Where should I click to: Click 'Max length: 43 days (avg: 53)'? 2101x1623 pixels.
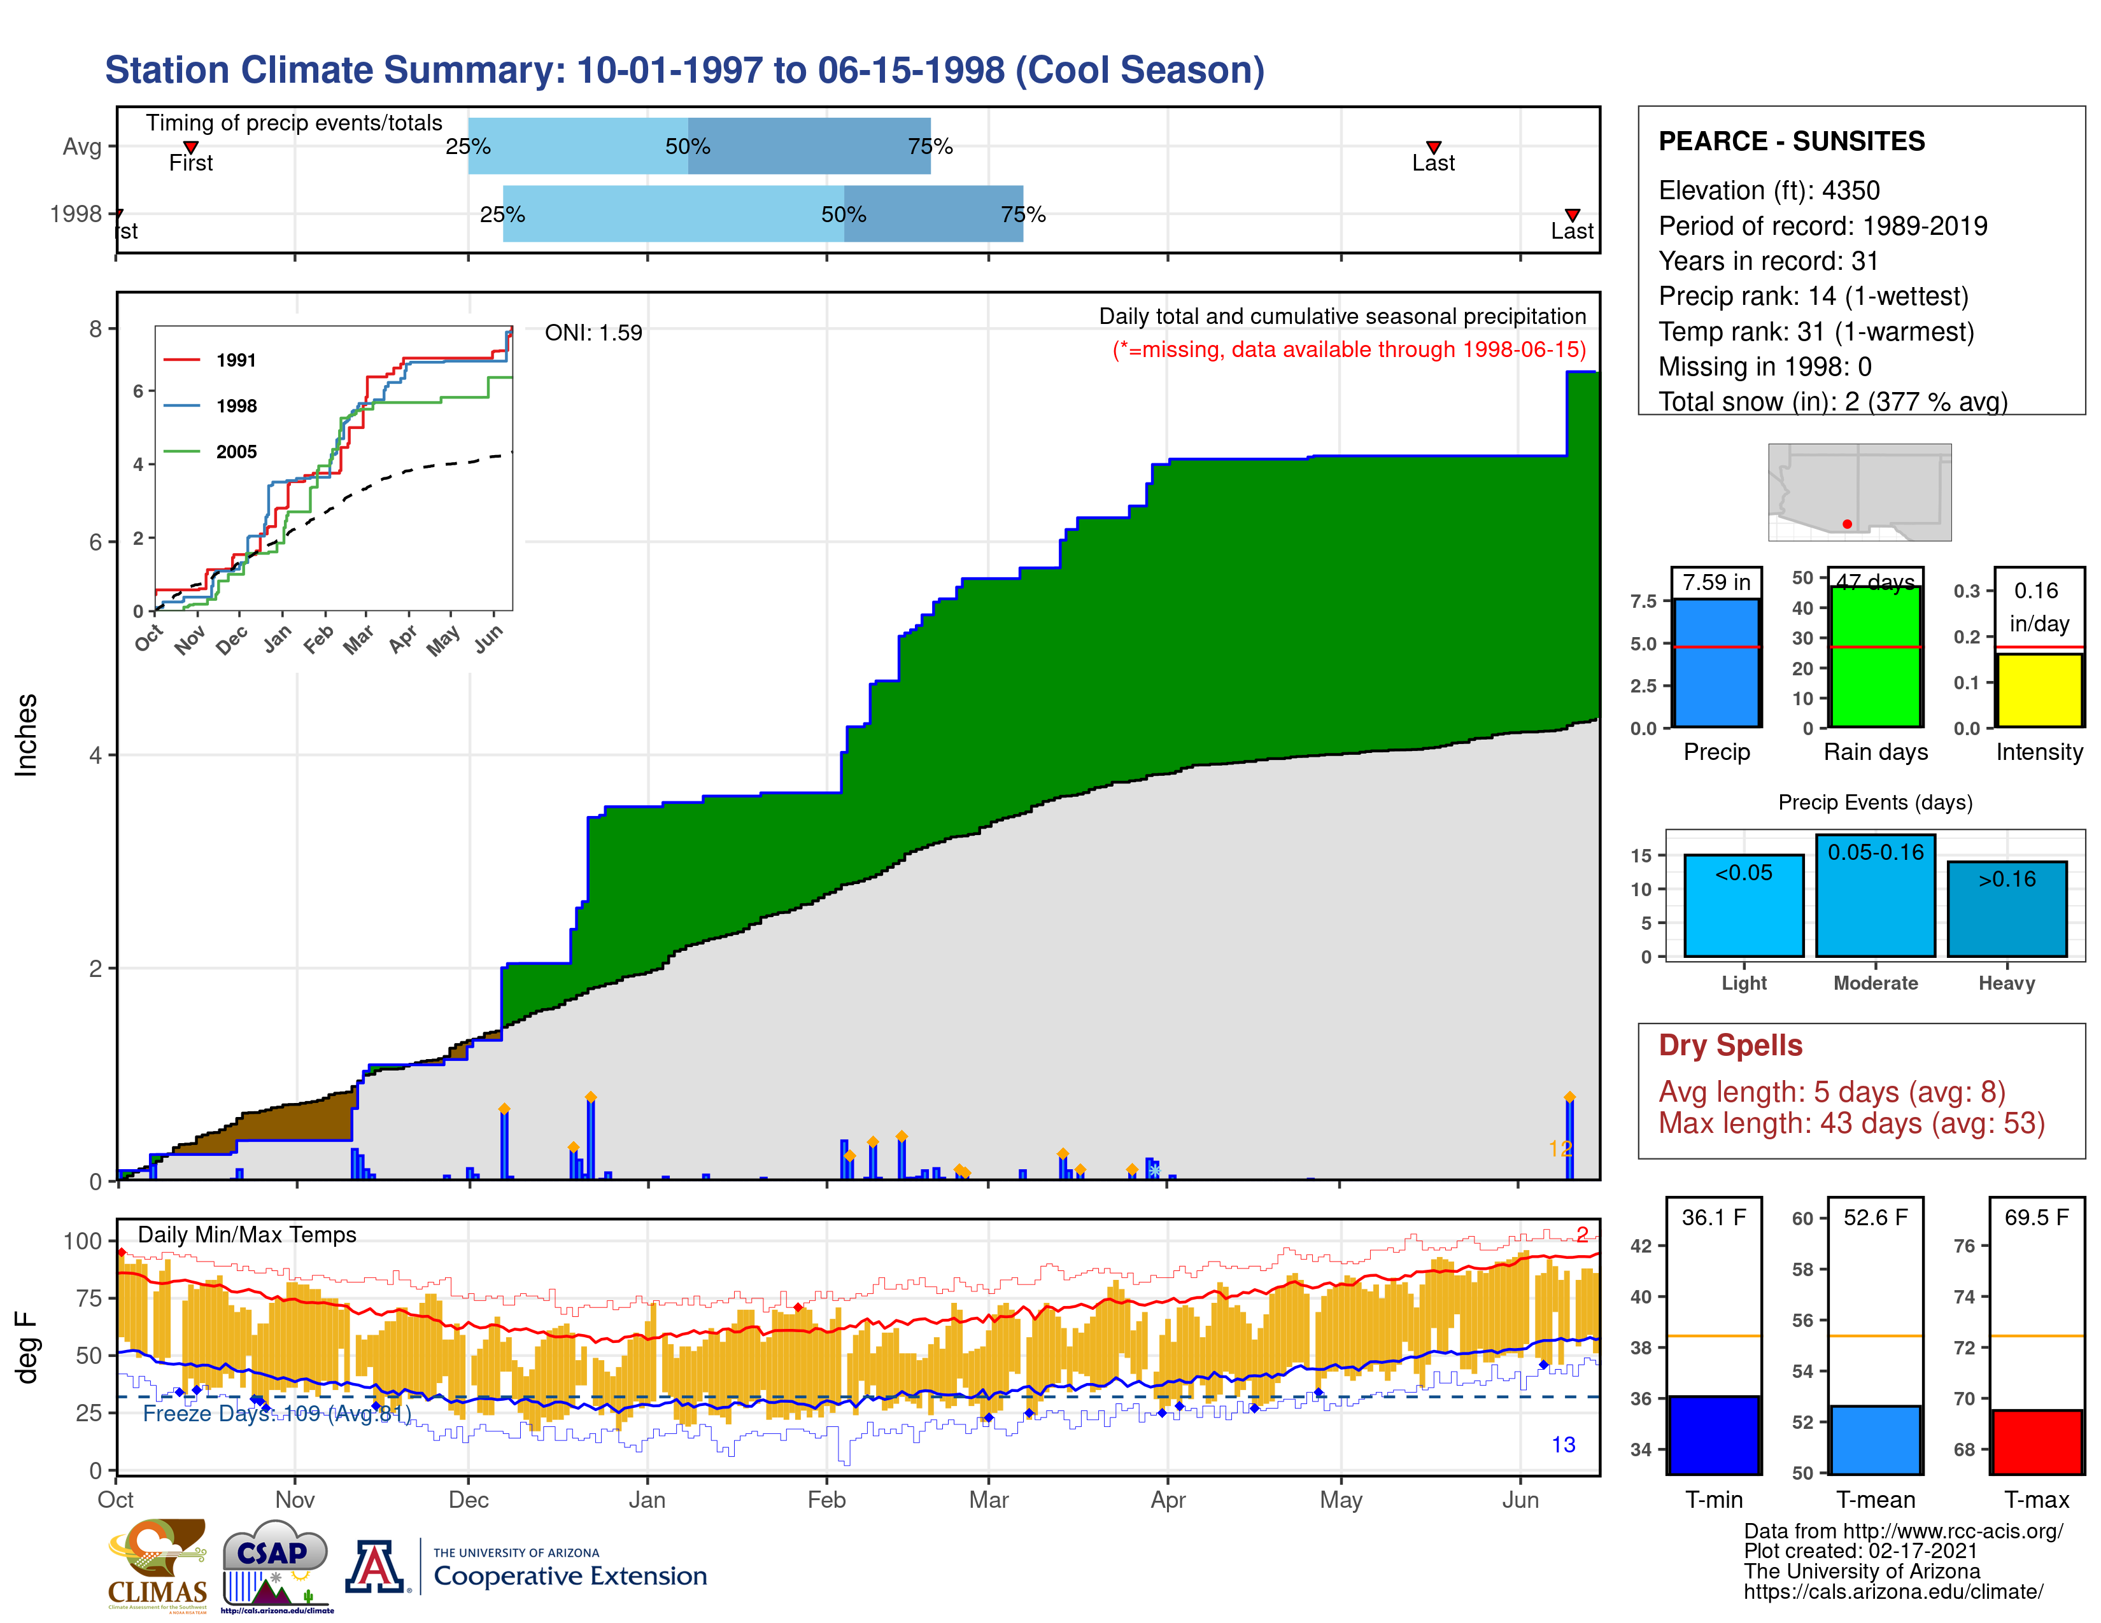pyautogui.click(x=1851, y=1123)
